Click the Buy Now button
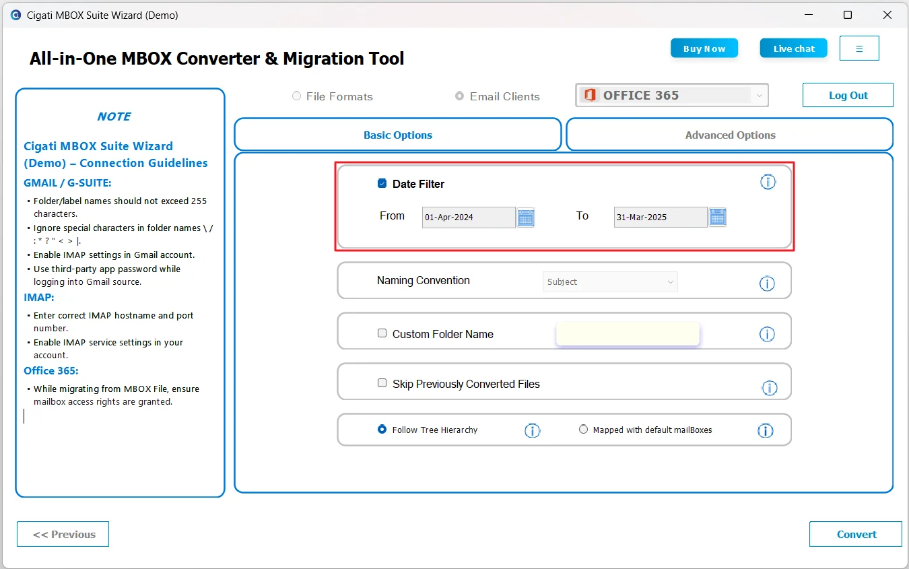Screen dimensions: 909x569 704,48
